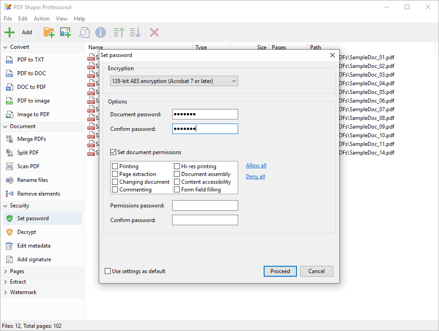The height and width of the screenshot is (331, 439).
Task: Enable the Document assembly permission
Action: [x=177, y=174]
